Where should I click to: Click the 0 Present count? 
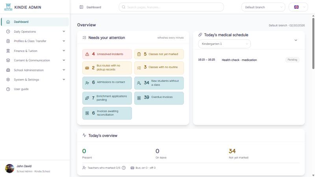(x=84, y=151)
